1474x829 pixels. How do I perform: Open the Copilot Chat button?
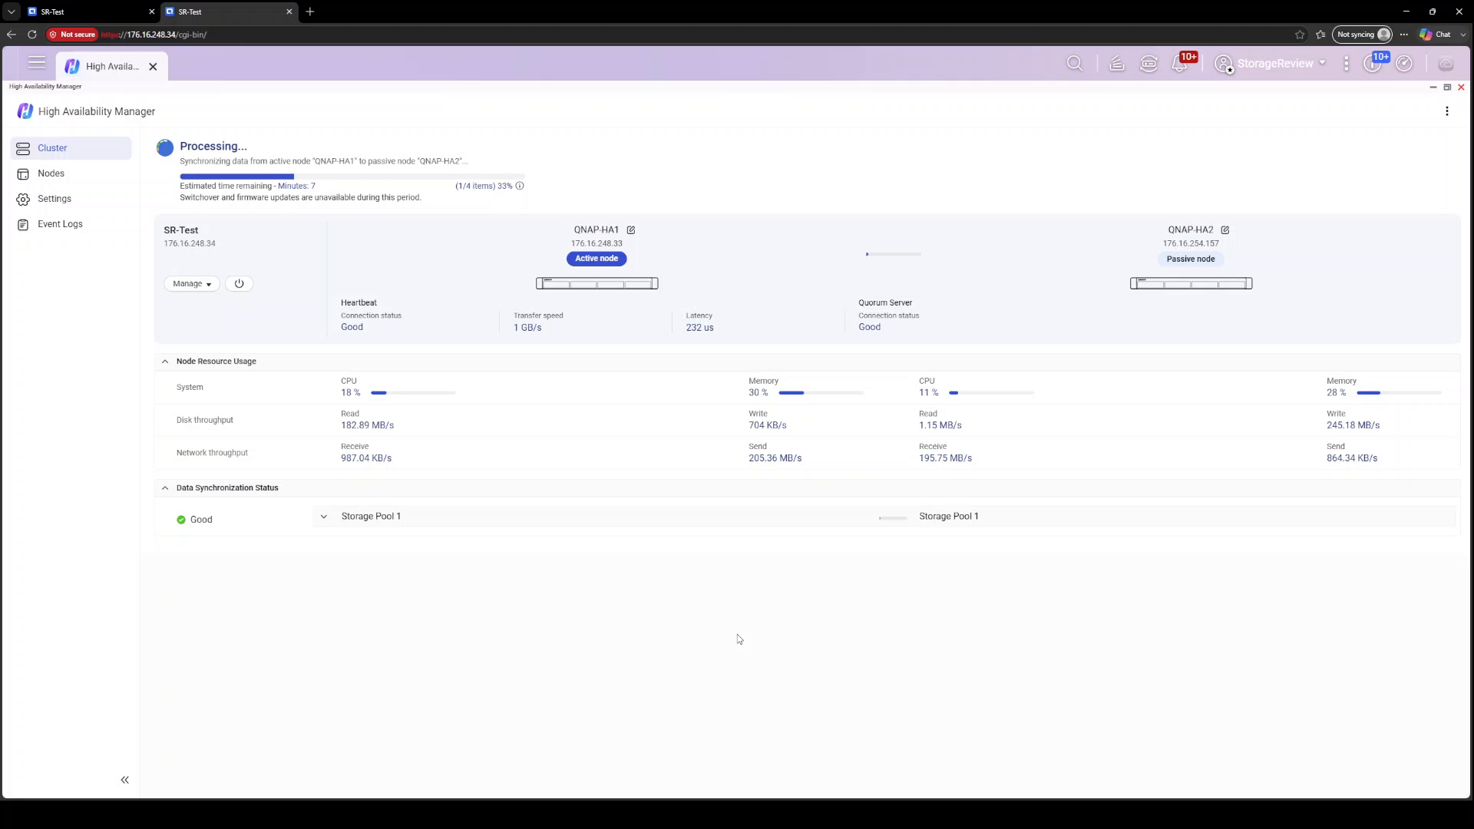[1435, 35]
